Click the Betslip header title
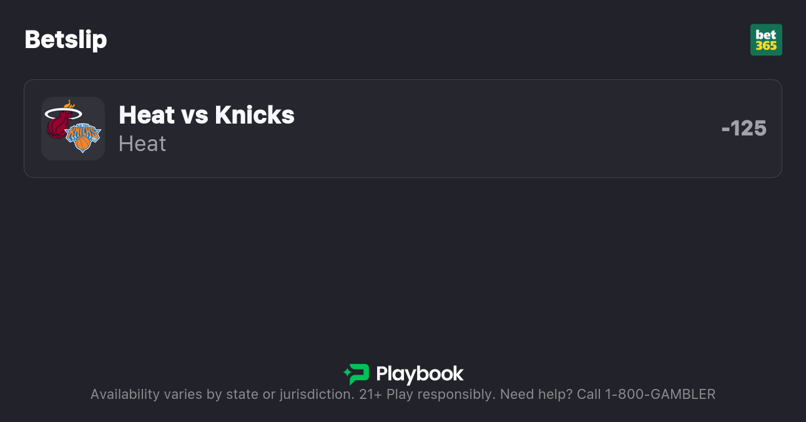The image size is (806, 422). (66, 39)
